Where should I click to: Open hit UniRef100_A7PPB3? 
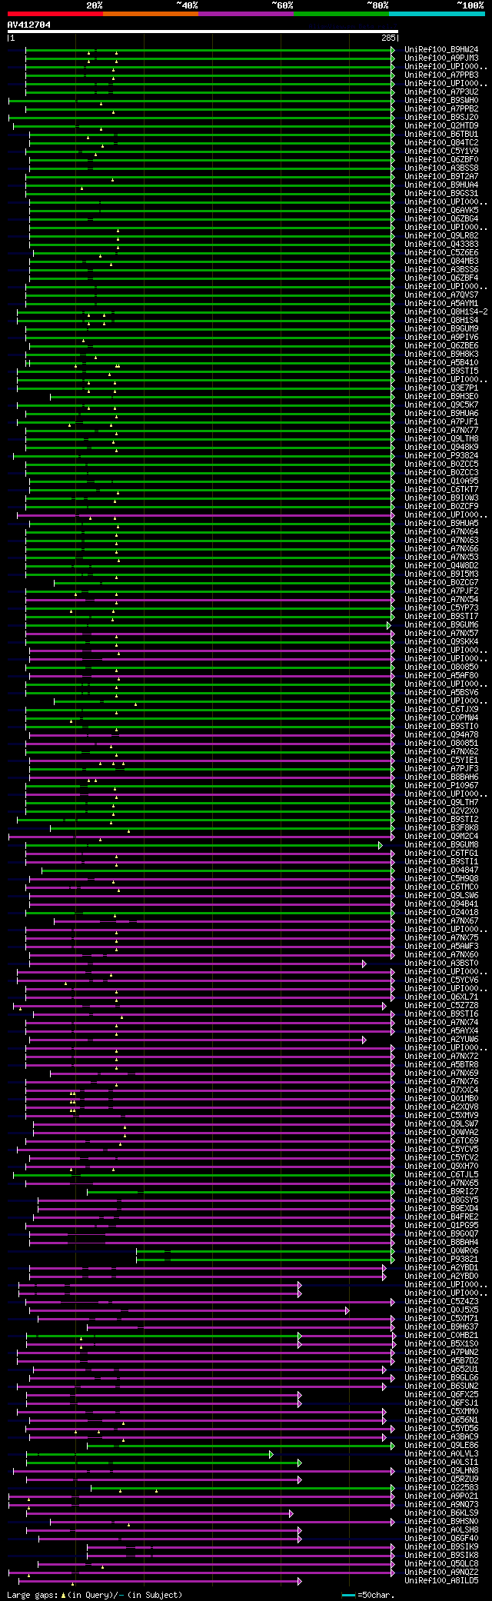click(441, 75)
